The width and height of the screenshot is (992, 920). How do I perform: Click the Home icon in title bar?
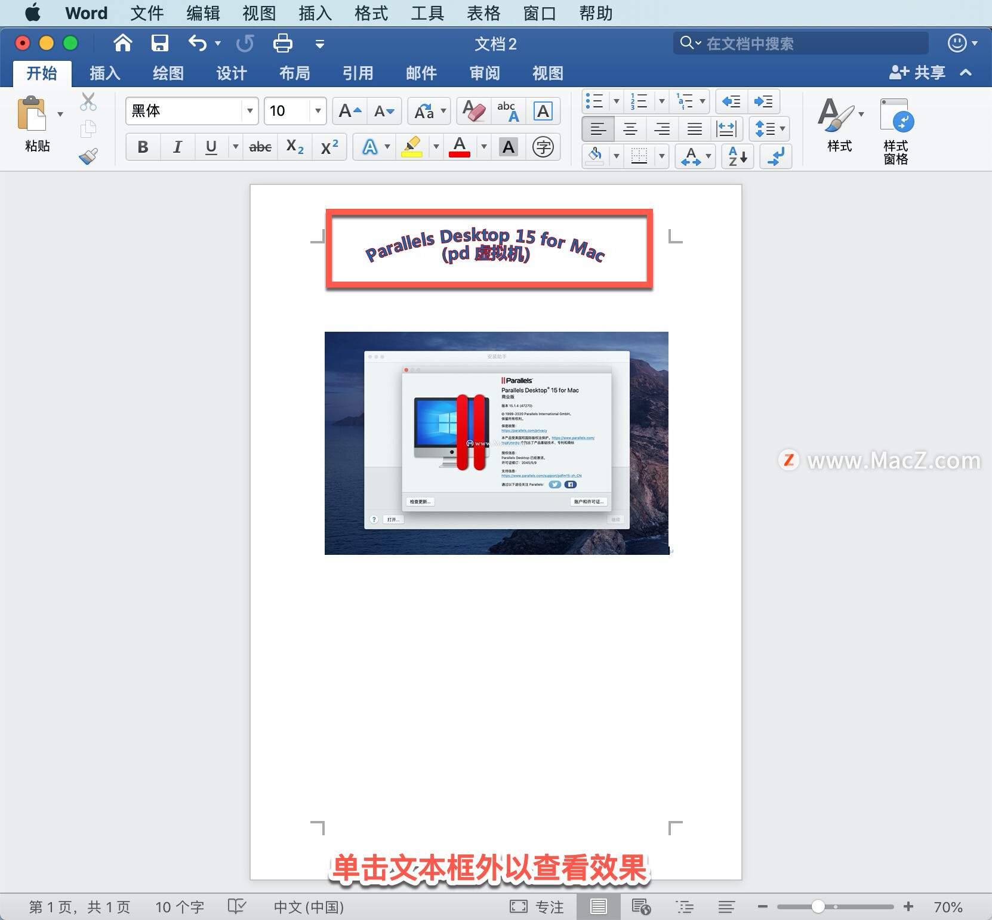122,43
